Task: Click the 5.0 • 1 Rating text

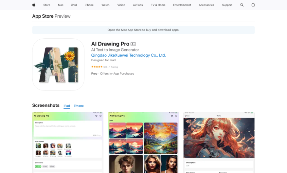Action: (111, 67)
